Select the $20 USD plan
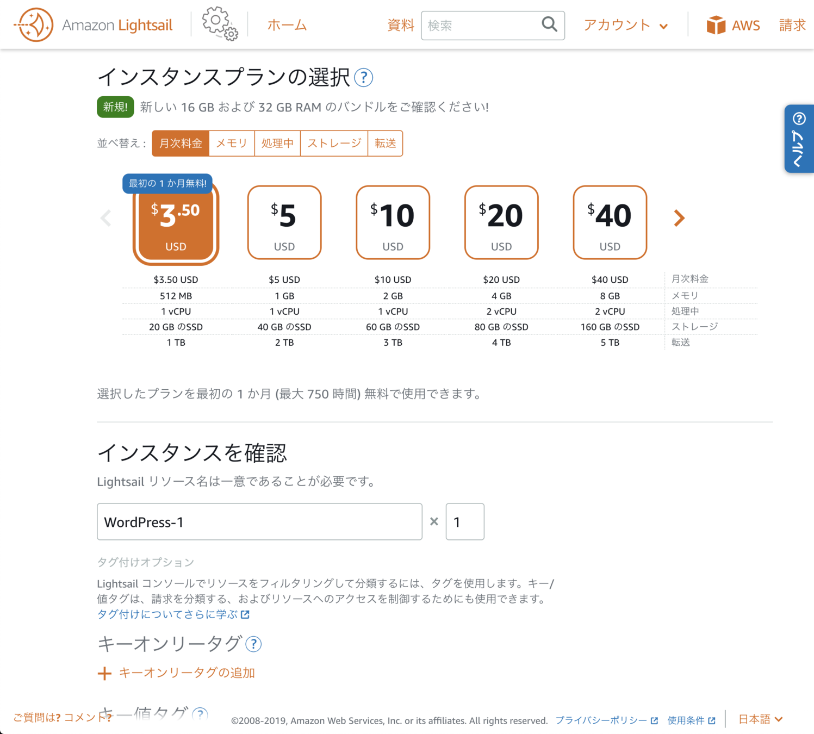 (x=501, y=222)
